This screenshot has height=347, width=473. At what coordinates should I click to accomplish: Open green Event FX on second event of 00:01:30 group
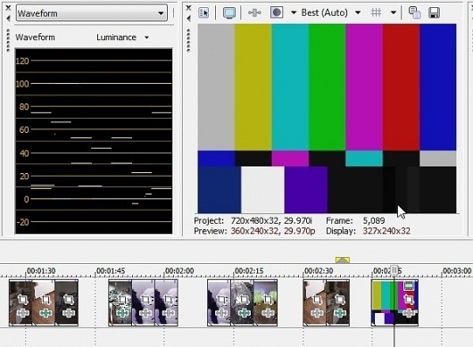click(46, 313)
